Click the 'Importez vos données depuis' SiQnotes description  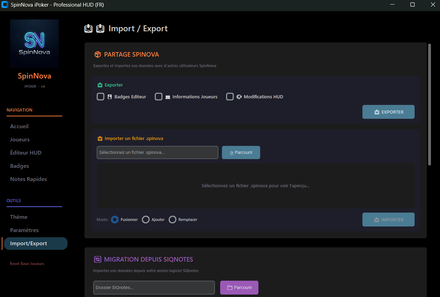point(146,271)
